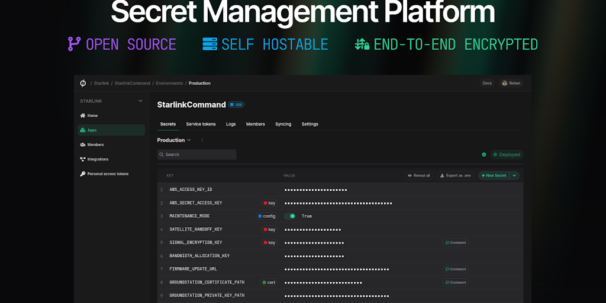606x303 pixels.
Task: Click the cert tag on GROUNDSTATION_CERTIFICATE_PATH
Action: pos(269,282)
